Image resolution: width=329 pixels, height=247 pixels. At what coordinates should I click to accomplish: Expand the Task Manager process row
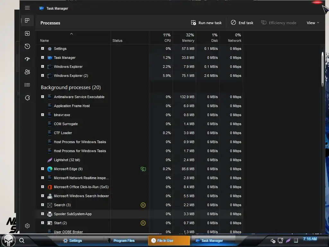pyautogui.click(x=43, y=58)
